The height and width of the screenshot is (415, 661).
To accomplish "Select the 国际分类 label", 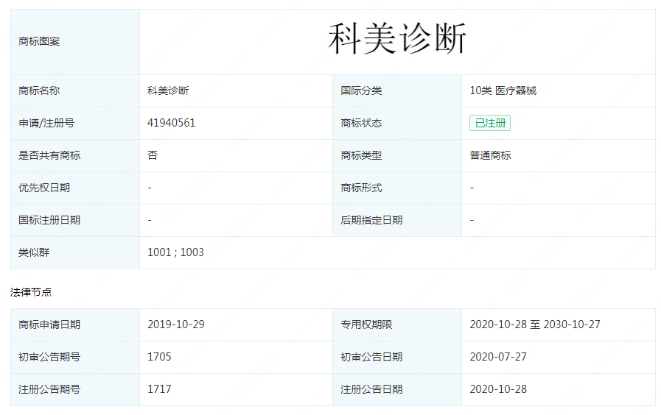I will (x=361, y=91).
